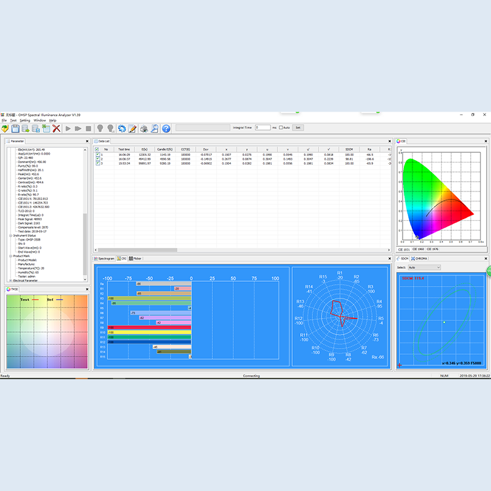Open the Setting menu
Image resolution: width=491 pixels, height=491 pixels.
(x=25, y=120)
